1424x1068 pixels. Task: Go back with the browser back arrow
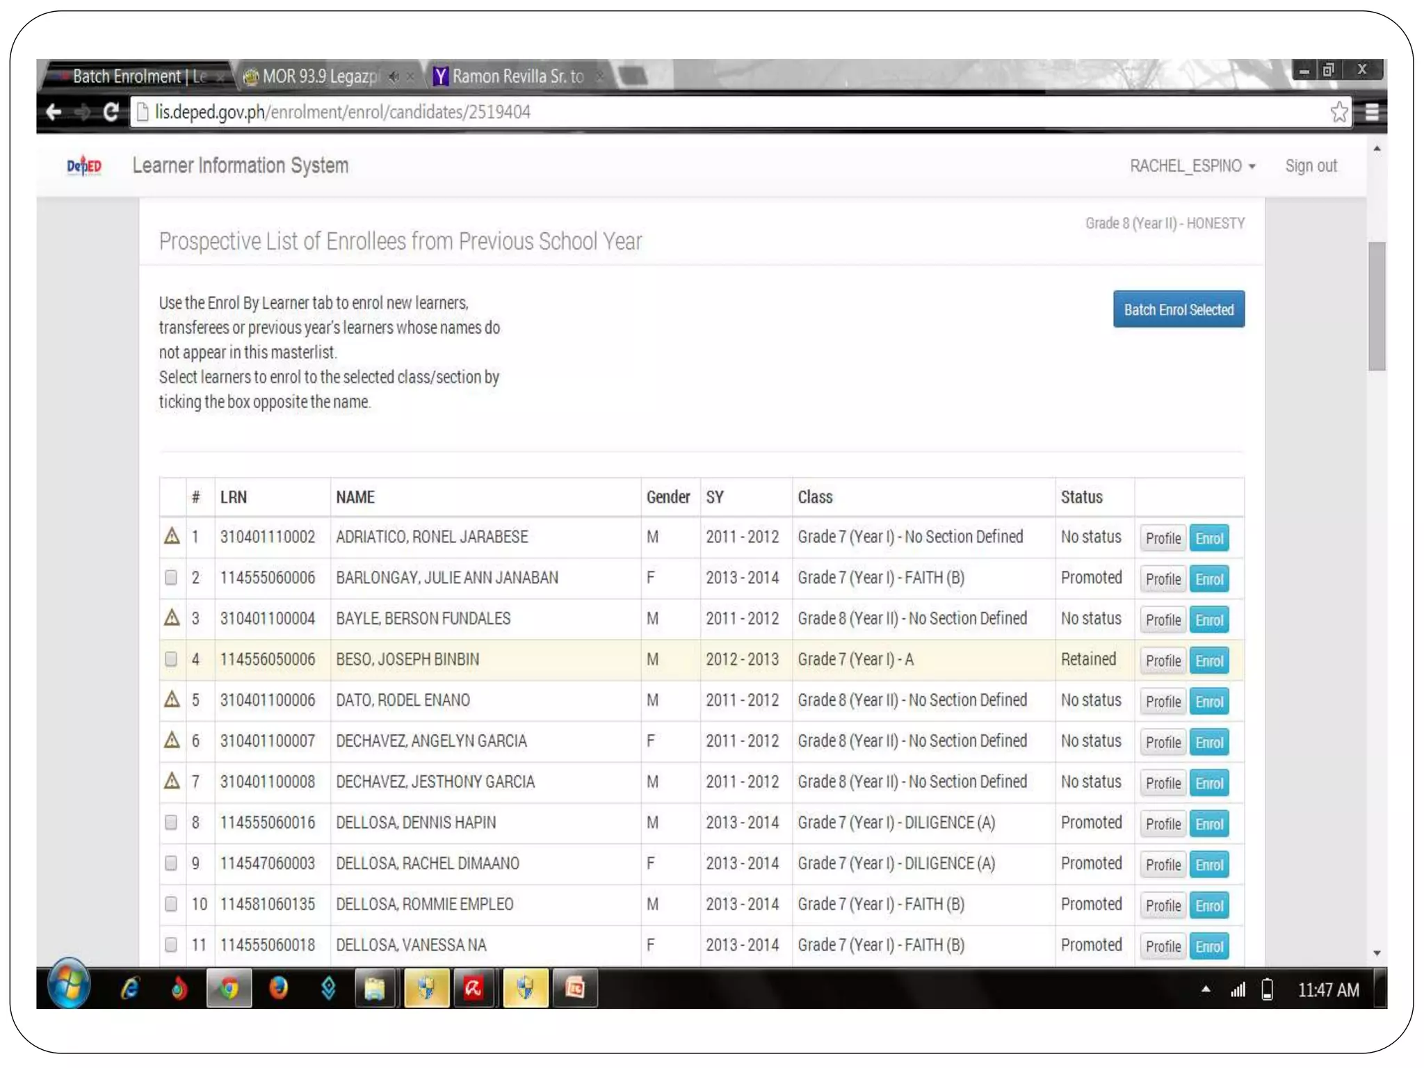(x=54, y=112)
